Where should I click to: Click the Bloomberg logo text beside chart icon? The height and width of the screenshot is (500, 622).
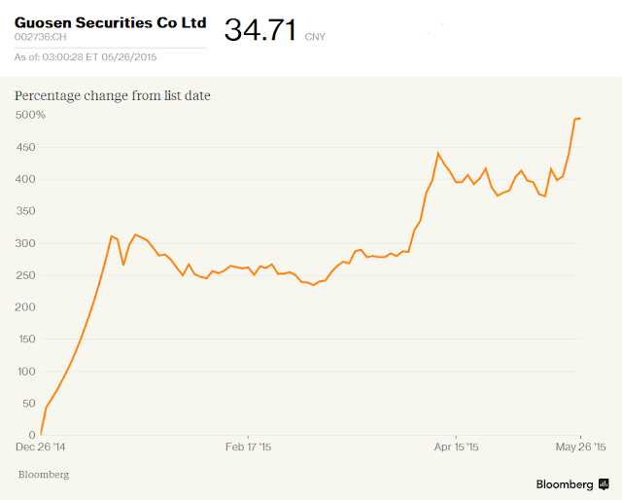tap(565, 483)
